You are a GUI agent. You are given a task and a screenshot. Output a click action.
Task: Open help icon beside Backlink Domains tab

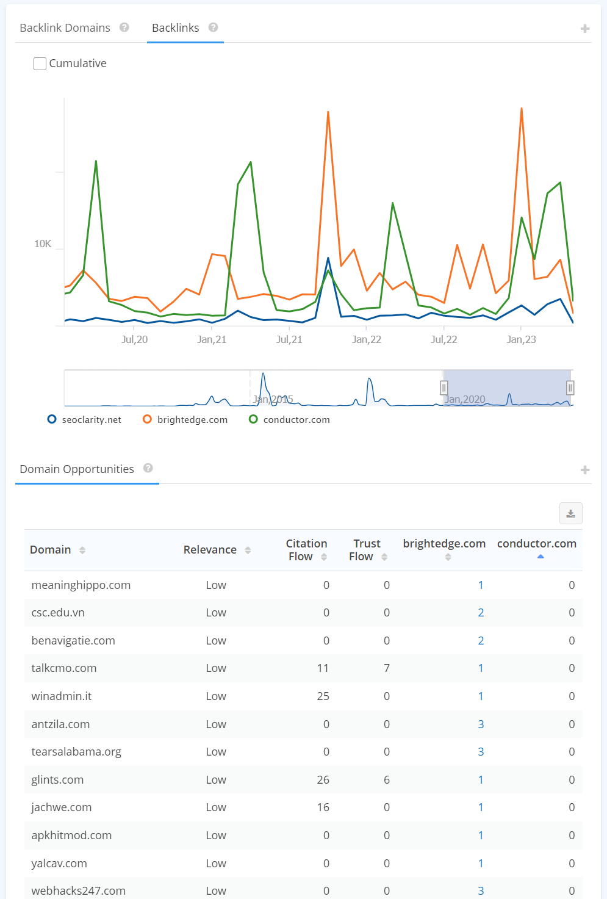pos(124,27)
